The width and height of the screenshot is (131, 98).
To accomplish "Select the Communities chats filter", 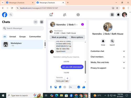I will (35, 37).
